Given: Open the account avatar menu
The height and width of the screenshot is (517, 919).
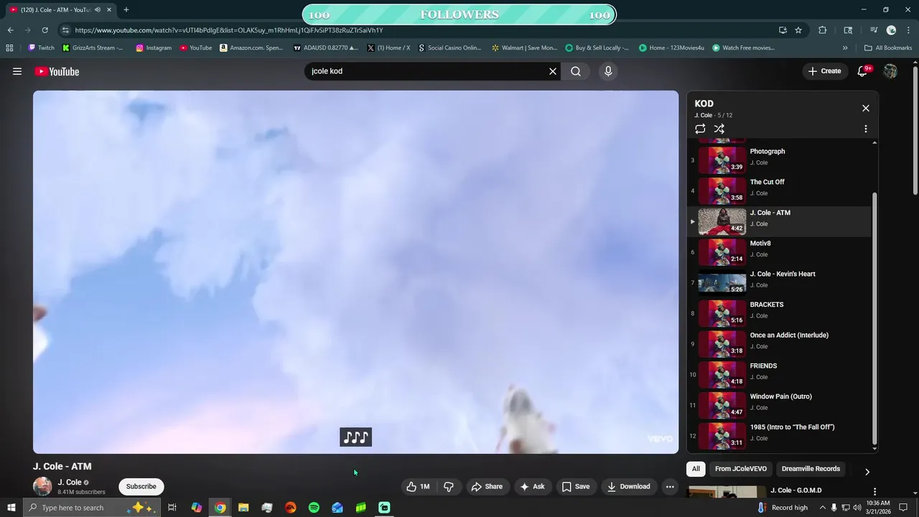Looking at the screenshot, I should pos(890,71).
